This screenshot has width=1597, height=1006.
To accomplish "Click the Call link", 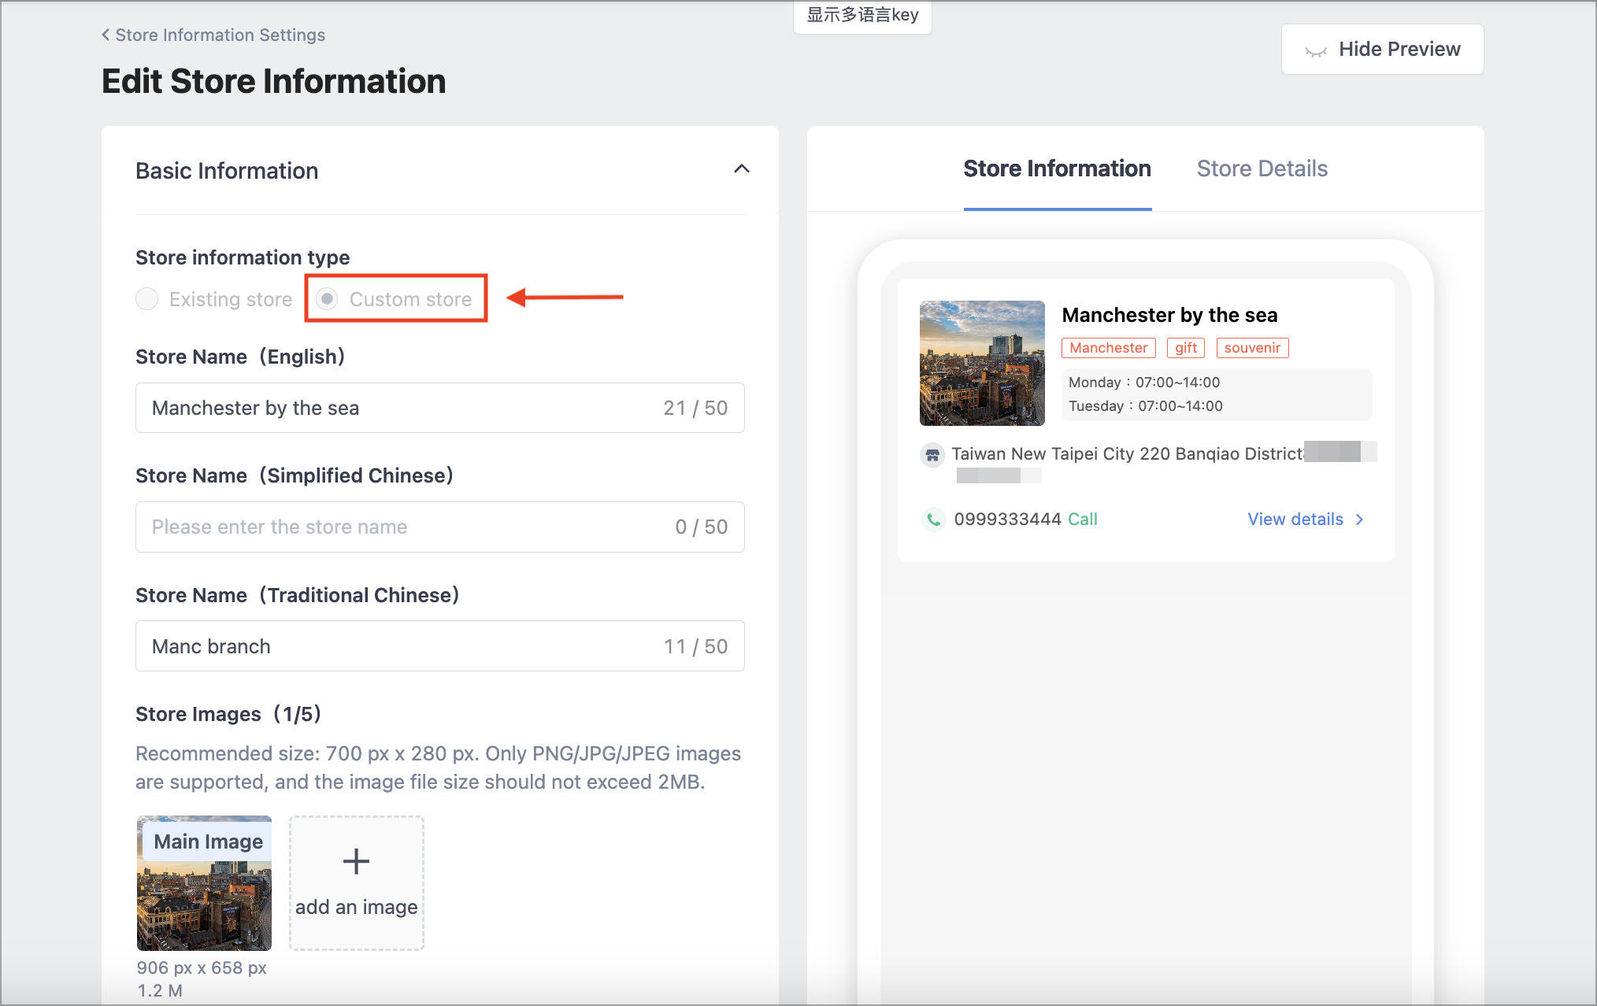I will click(1083, 520).
